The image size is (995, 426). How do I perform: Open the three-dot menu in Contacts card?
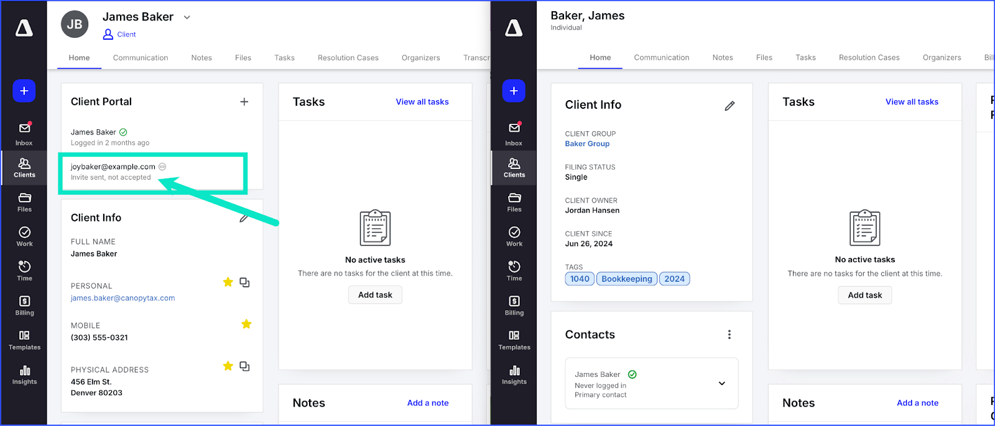coord(729,335)
